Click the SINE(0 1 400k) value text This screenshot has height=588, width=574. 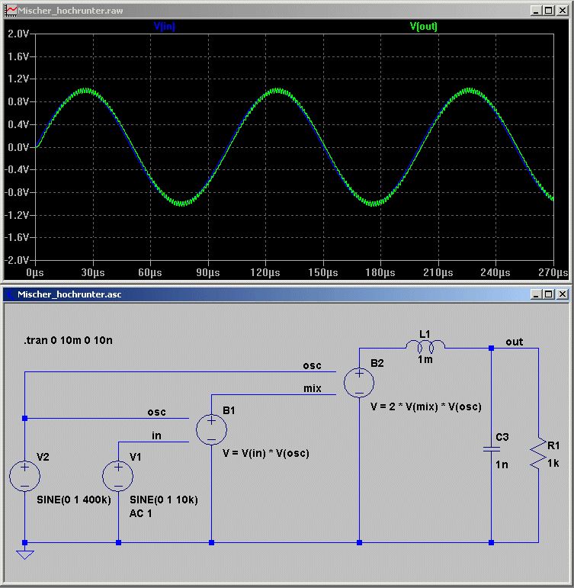74,500
